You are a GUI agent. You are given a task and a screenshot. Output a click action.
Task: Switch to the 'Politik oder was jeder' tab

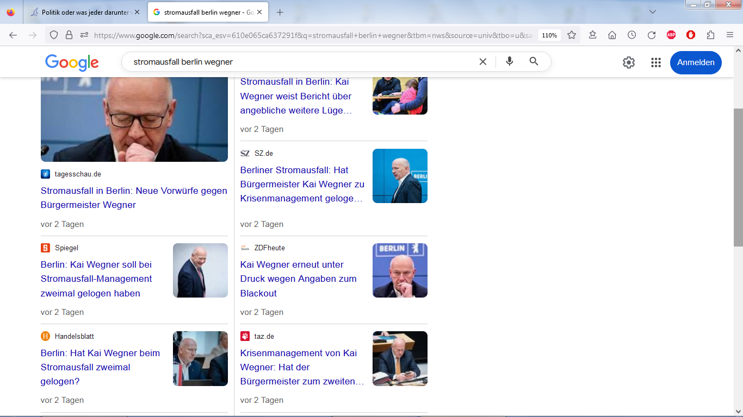[x=82, y=12]
